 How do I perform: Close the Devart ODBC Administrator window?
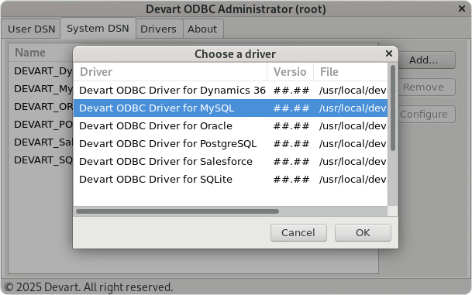(x=462, y=9)
